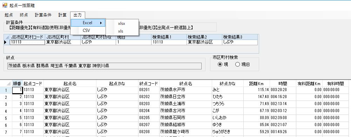Open the 起点 menu

pyautogui.click(x=9, y=15)
